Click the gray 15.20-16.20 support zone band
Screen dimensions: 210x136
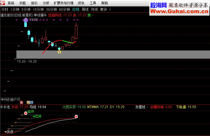pyautogui.click(x=113, y=55)
